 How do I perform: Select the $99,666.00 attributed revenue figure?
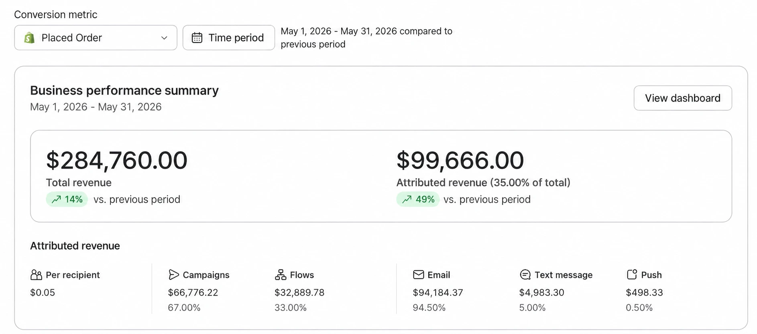click(x=460, y=160)
